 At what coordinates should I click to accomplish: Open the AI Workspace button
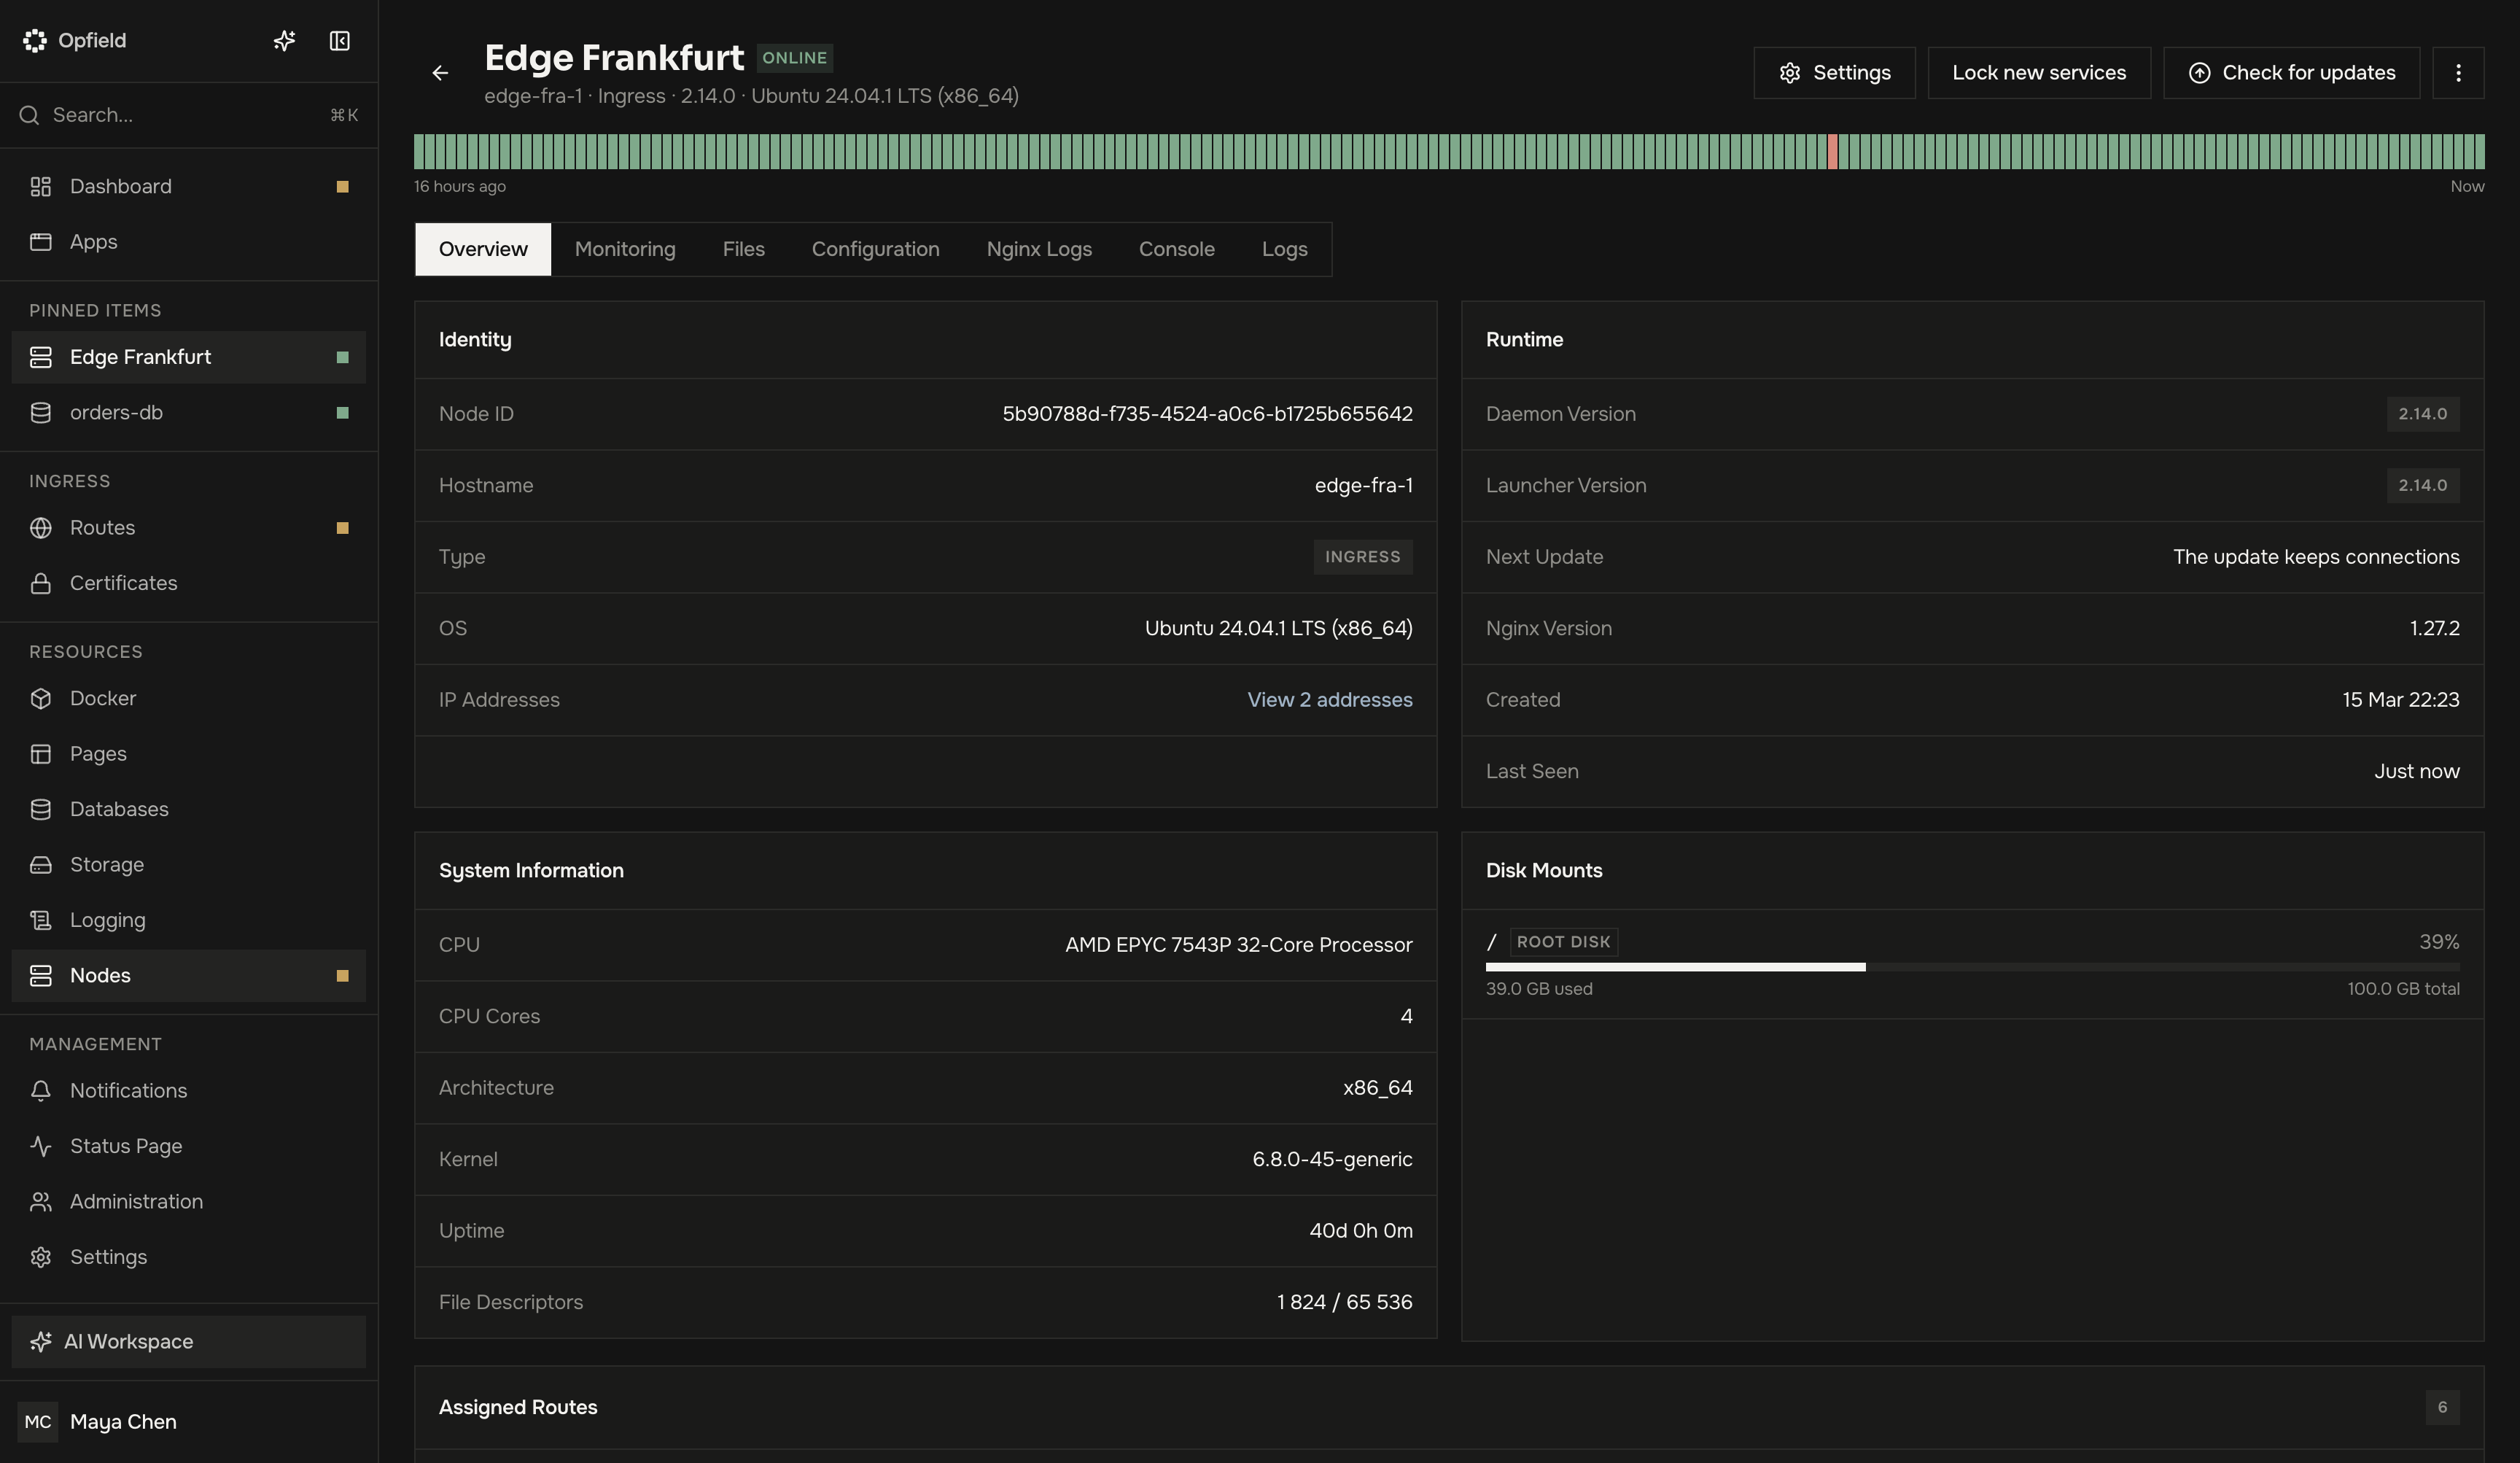(x=189, y=1342)
